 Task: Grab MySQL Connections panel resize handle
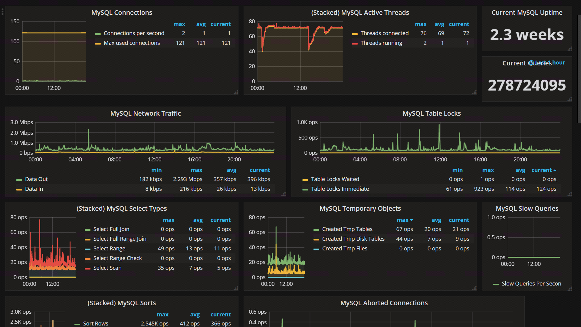[x=236, y=92]
